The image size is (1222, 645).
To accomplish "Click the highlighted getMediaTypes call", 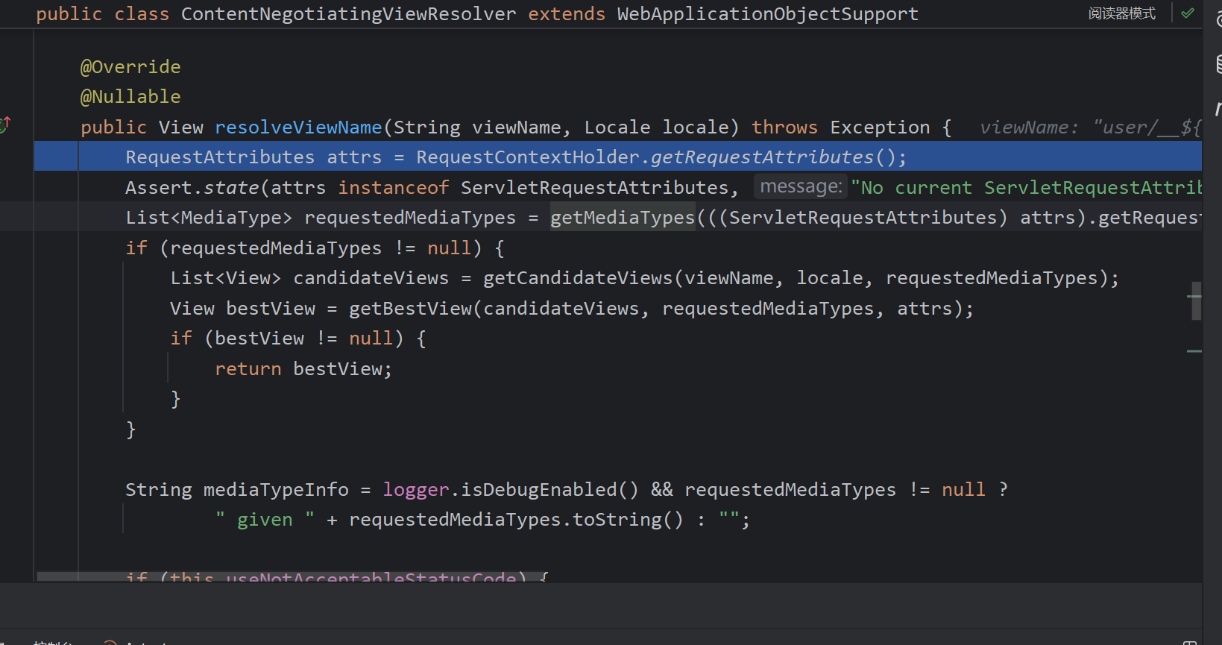I will tap(623, 218).
